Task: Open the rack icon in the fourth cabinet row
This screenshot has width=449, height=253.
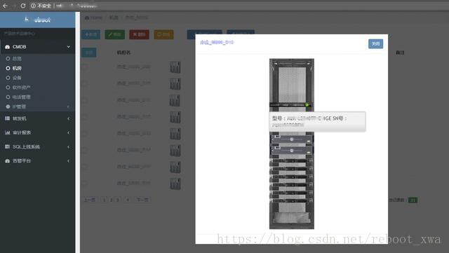Action: [175, 117]
